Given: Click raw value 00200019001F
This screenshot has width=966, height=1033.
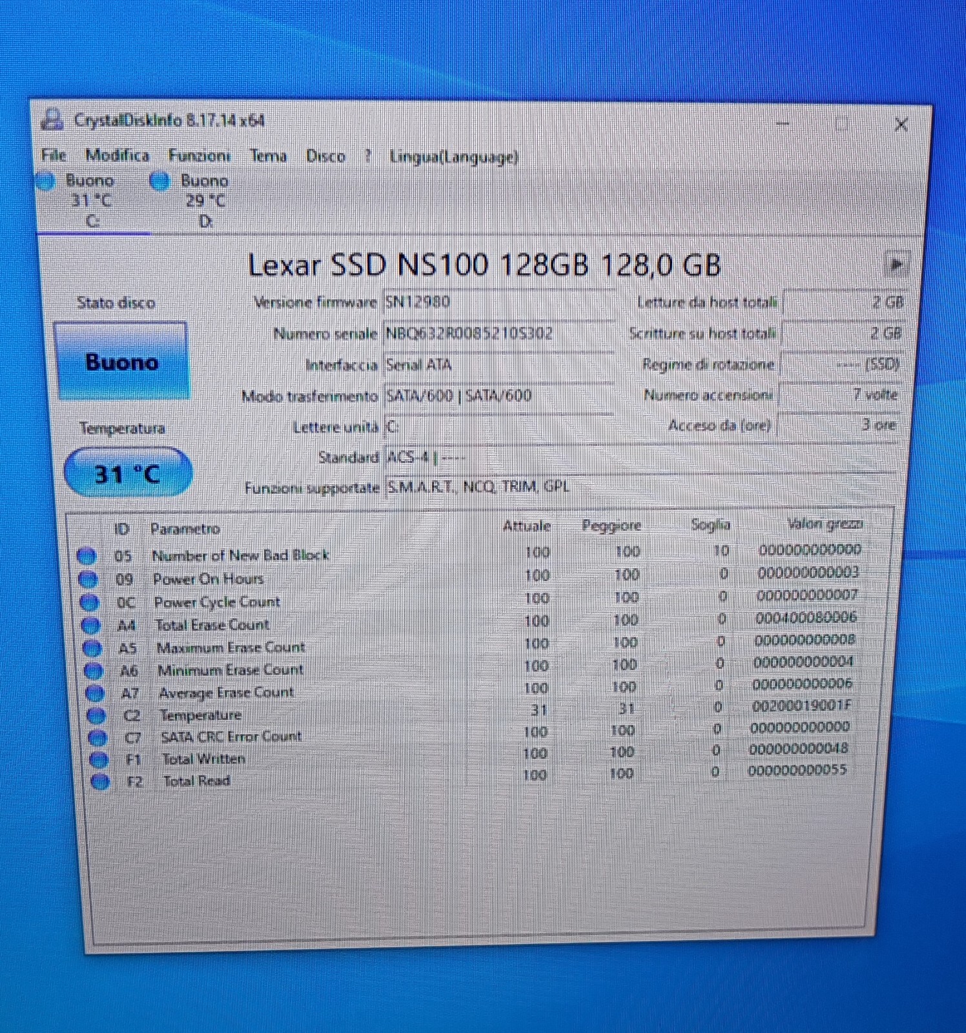Looking at the screenshot, I should (x=801, y=706).
